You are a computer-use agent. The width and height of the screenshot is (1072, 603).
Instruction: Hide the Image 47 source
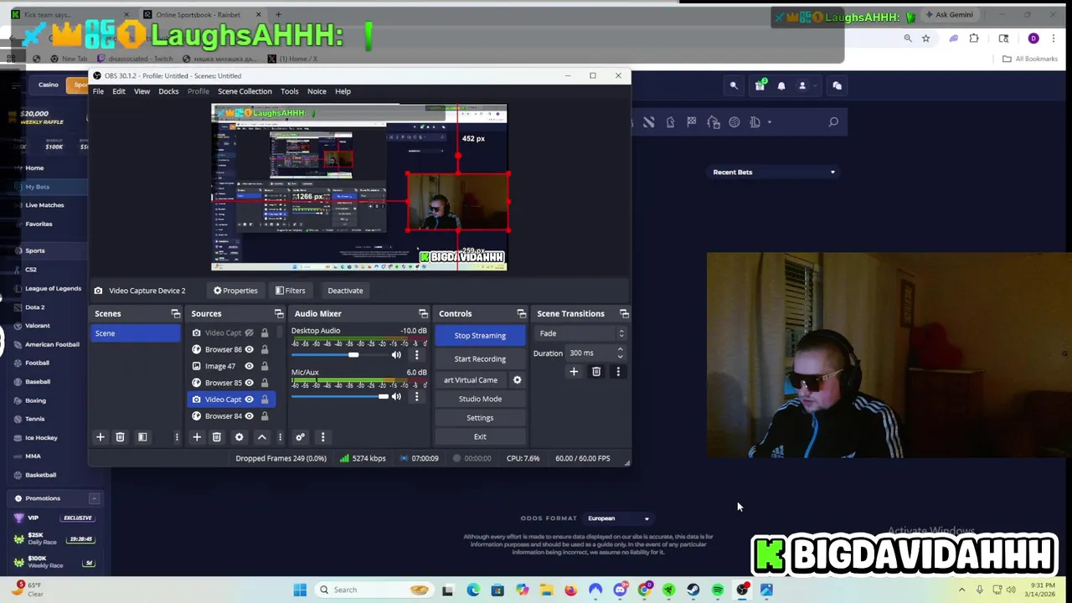(249, 366)
